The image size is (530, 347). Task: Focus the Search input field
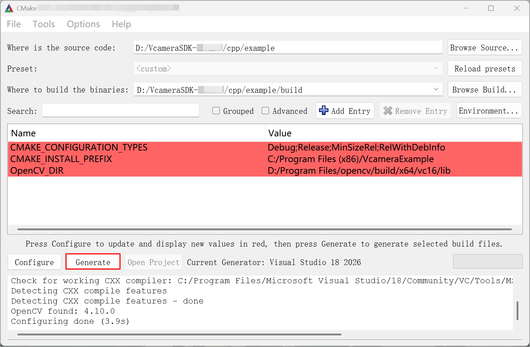(x=121, y=111)
